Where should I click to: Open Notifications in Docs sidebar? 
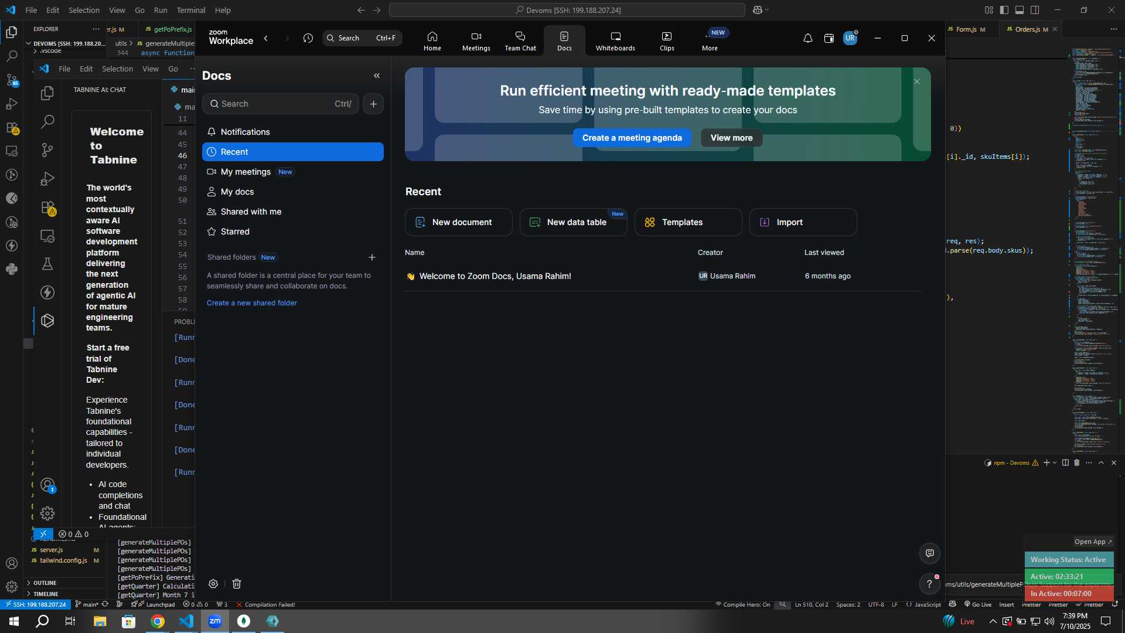293,132
